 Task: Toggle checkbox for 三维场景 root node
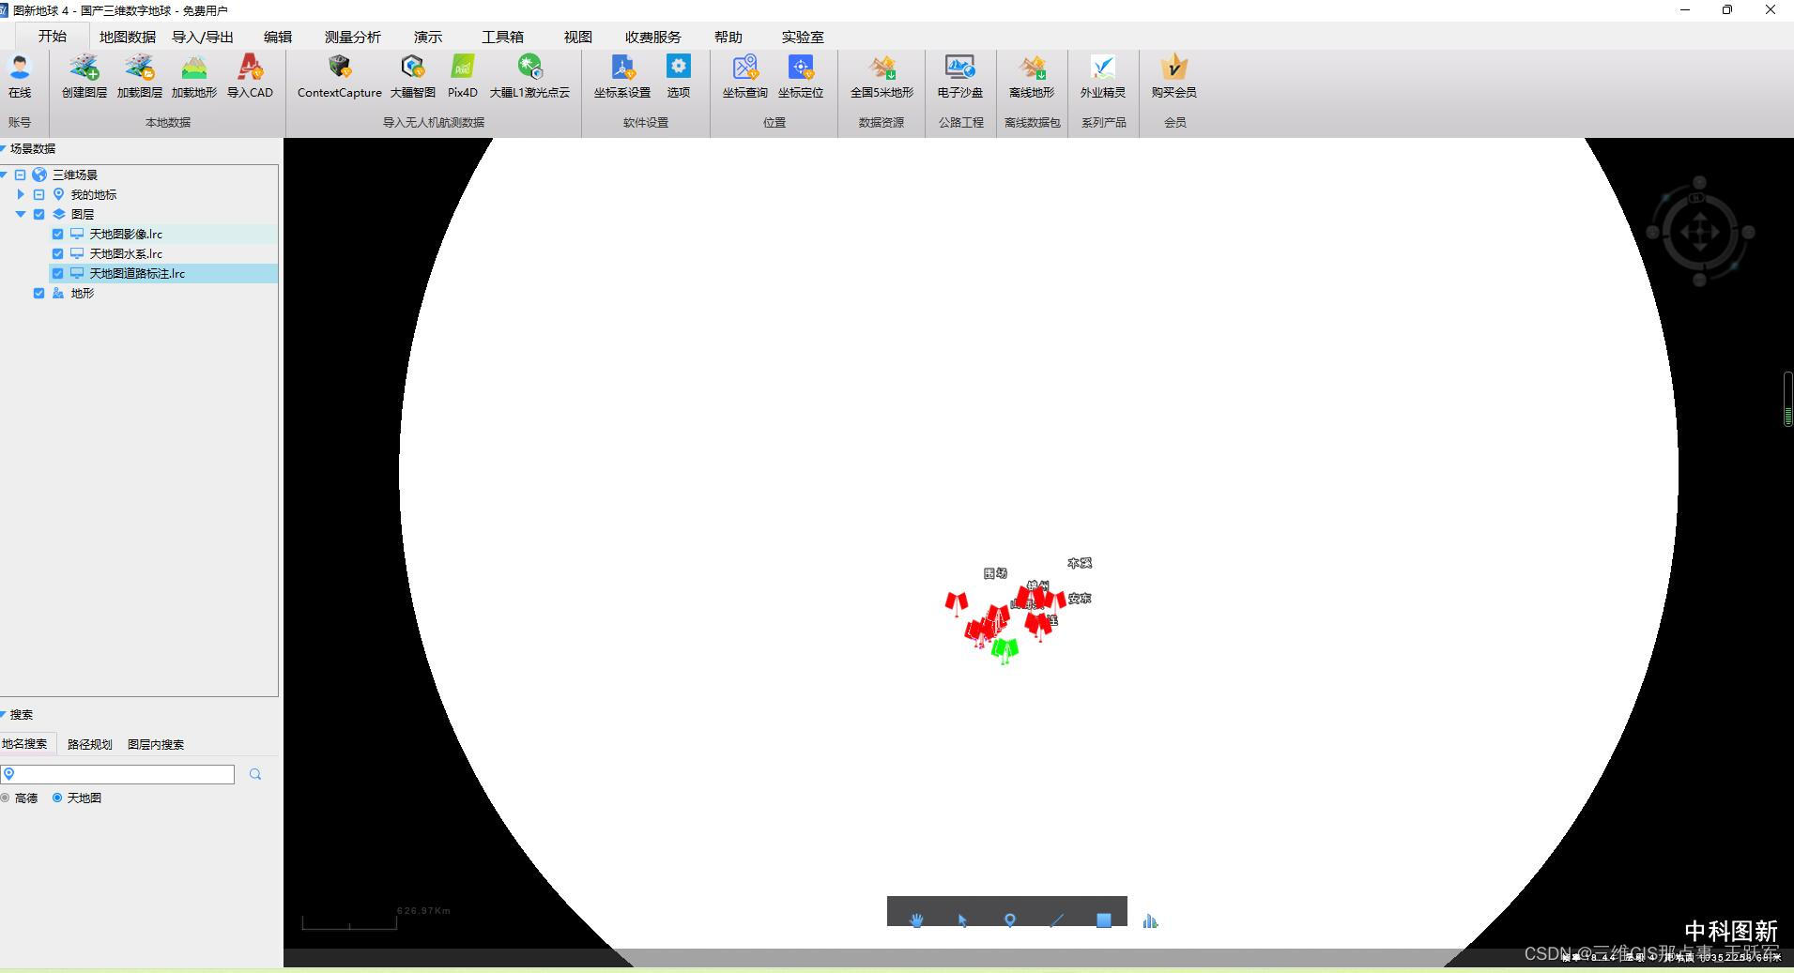[20, 175]
